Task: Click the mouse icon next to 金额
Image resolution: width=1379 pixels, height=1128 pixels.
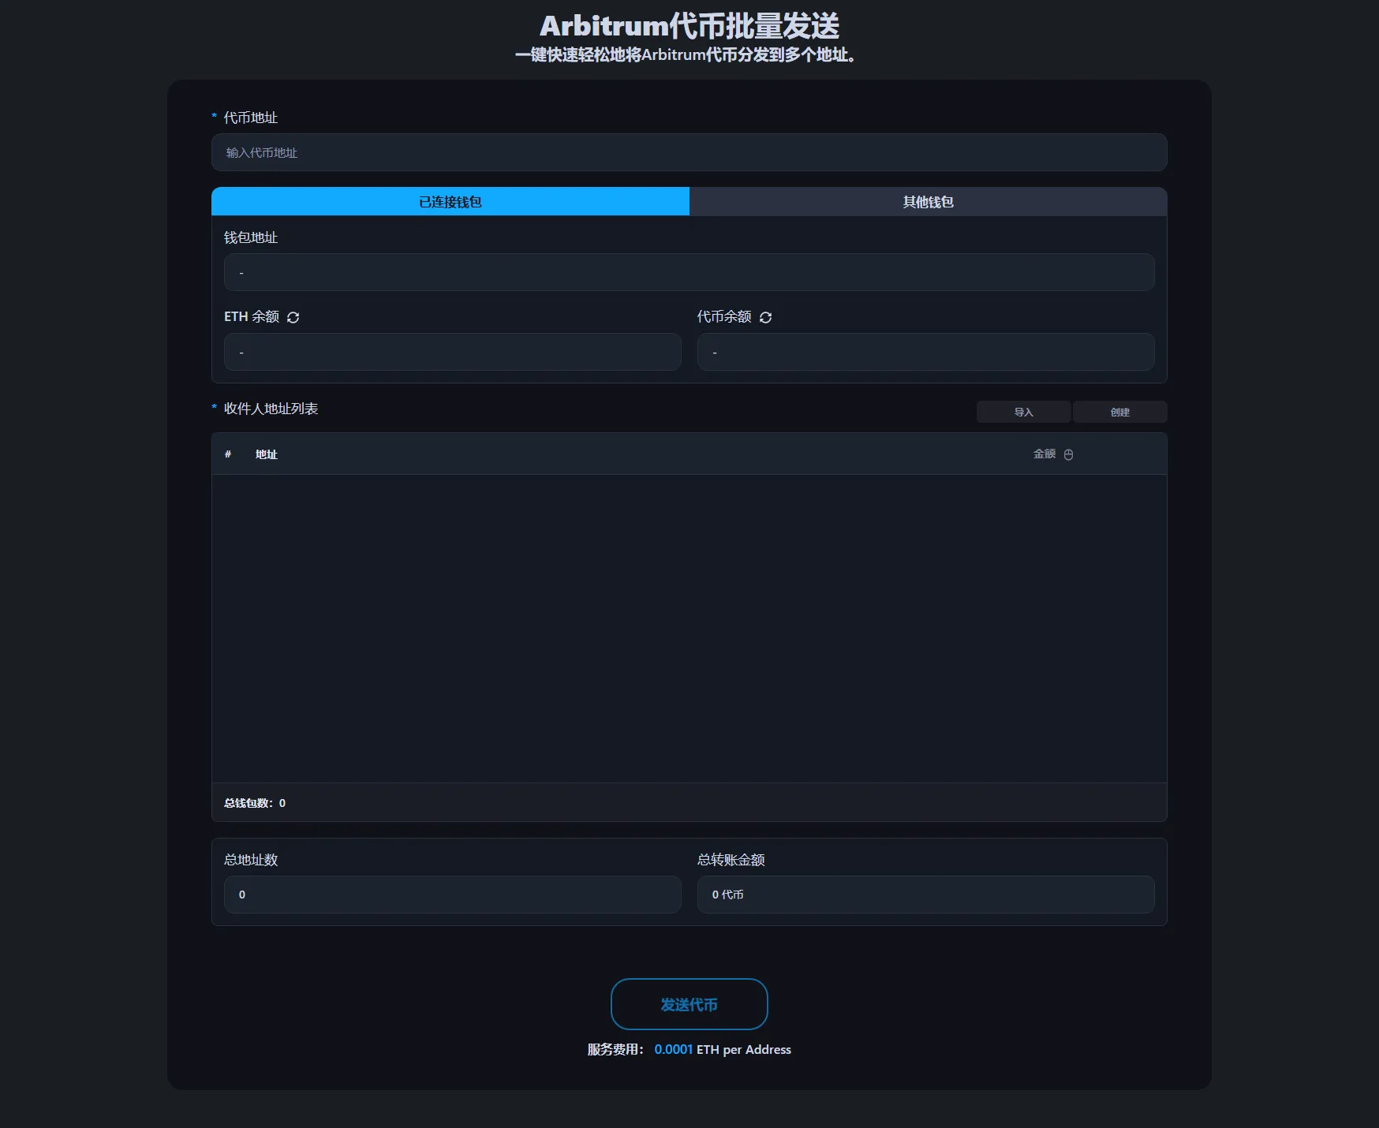Action: 1068,454
